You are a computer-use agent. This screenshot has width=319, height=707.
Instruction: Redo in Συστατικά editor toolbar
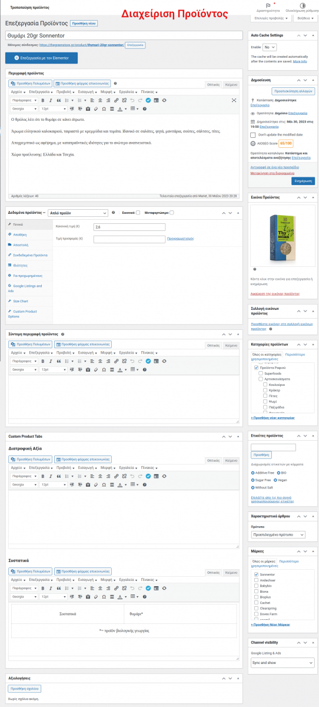140,588
